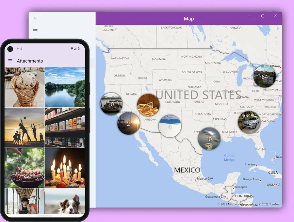
Task: Open the birthday candles photo dated April 2022
Action: tap(65, 167)
